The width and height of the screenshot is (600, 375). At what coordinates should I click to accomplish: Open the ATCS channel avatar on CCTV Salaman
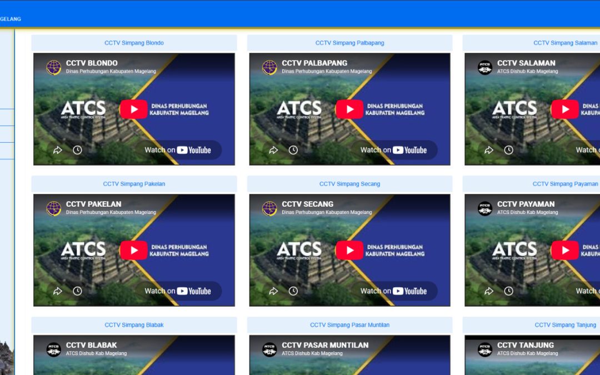[x=485, y=67]
